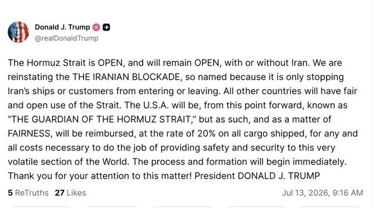Click rightmost cut-off action button under timestamp
This screenshot has width=379, height=208.
pos(330,207)
